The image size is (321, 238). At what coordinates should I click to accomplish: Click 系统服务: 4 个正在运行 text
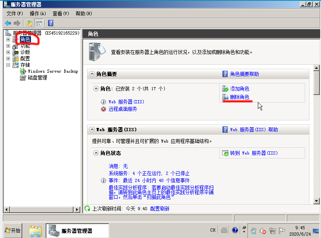coord(149,173)
